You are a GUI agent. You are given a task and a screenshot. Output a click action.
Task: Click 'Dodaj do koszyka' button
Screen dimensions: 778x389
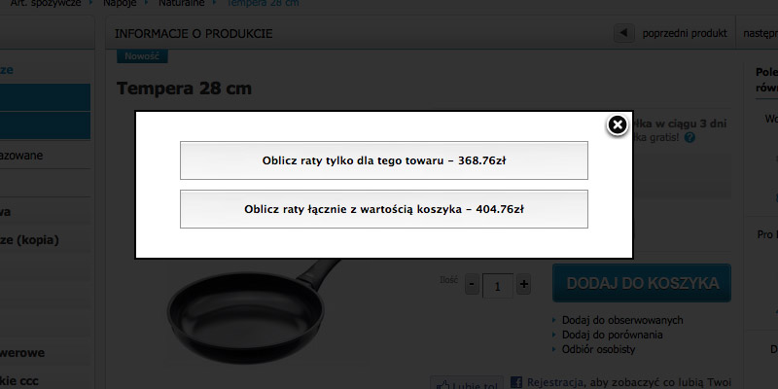[642, 283]
